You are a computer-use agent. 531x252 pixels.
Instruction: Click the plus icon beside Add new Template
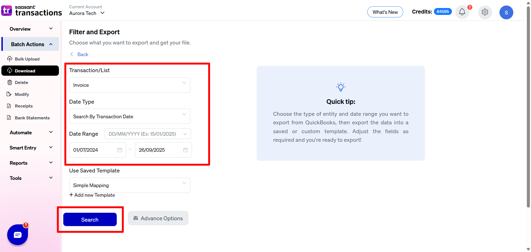tap(71, 195)
